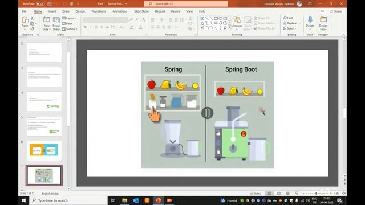Click the Find button

point(288,18)
